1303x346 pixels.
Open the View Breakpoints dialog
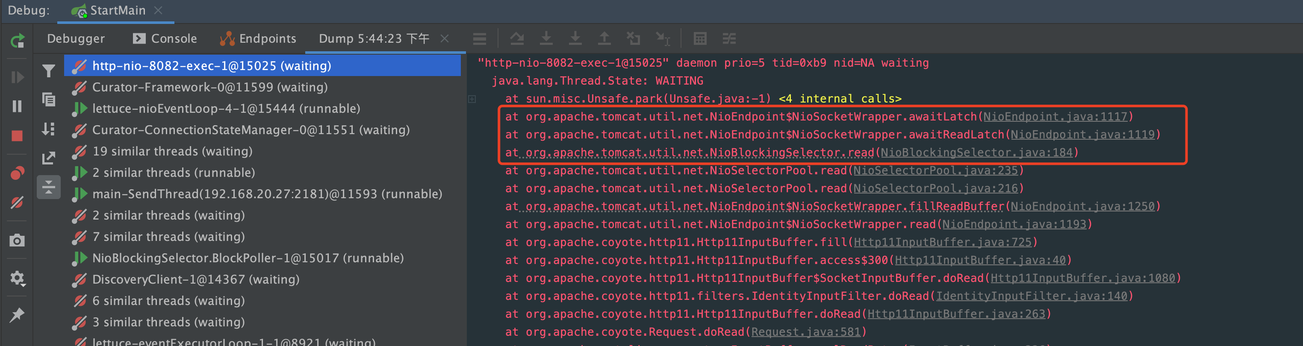tap(17, 173)
